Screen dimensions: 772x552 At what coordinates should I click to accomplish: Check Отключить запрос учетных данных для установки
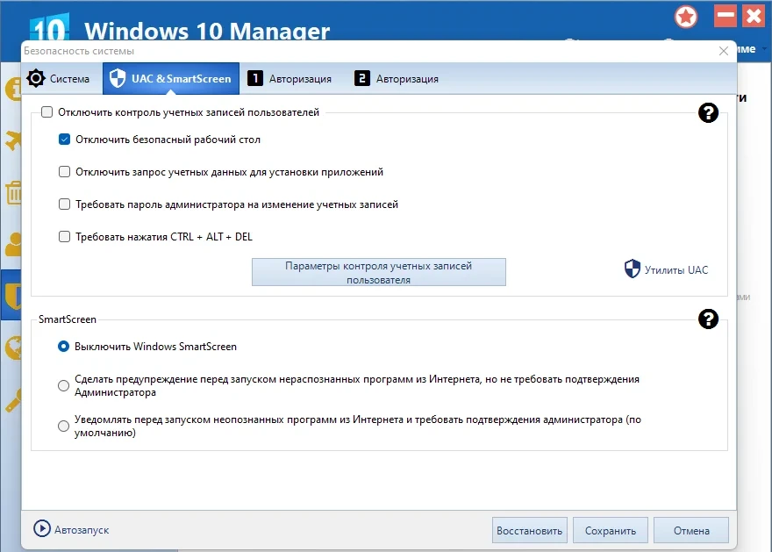(65, 172)
